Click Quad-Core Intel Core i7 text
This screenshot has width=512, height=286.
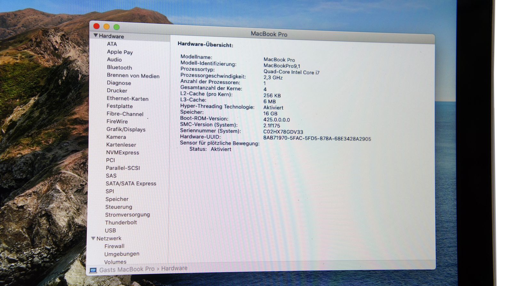pos(292,72)
